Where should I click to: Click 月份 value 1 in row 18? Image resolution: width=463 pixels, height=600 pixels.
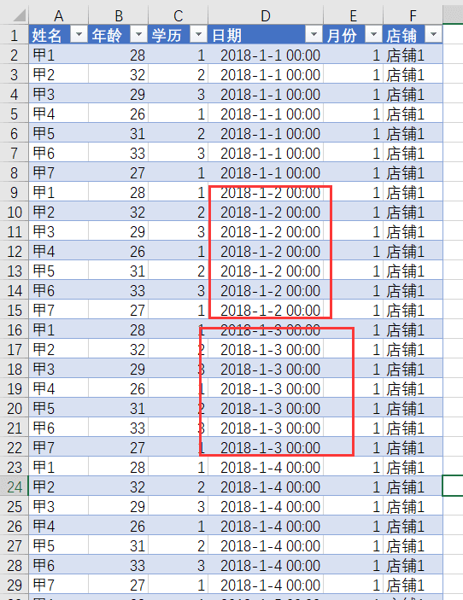[x=353, y=369]
